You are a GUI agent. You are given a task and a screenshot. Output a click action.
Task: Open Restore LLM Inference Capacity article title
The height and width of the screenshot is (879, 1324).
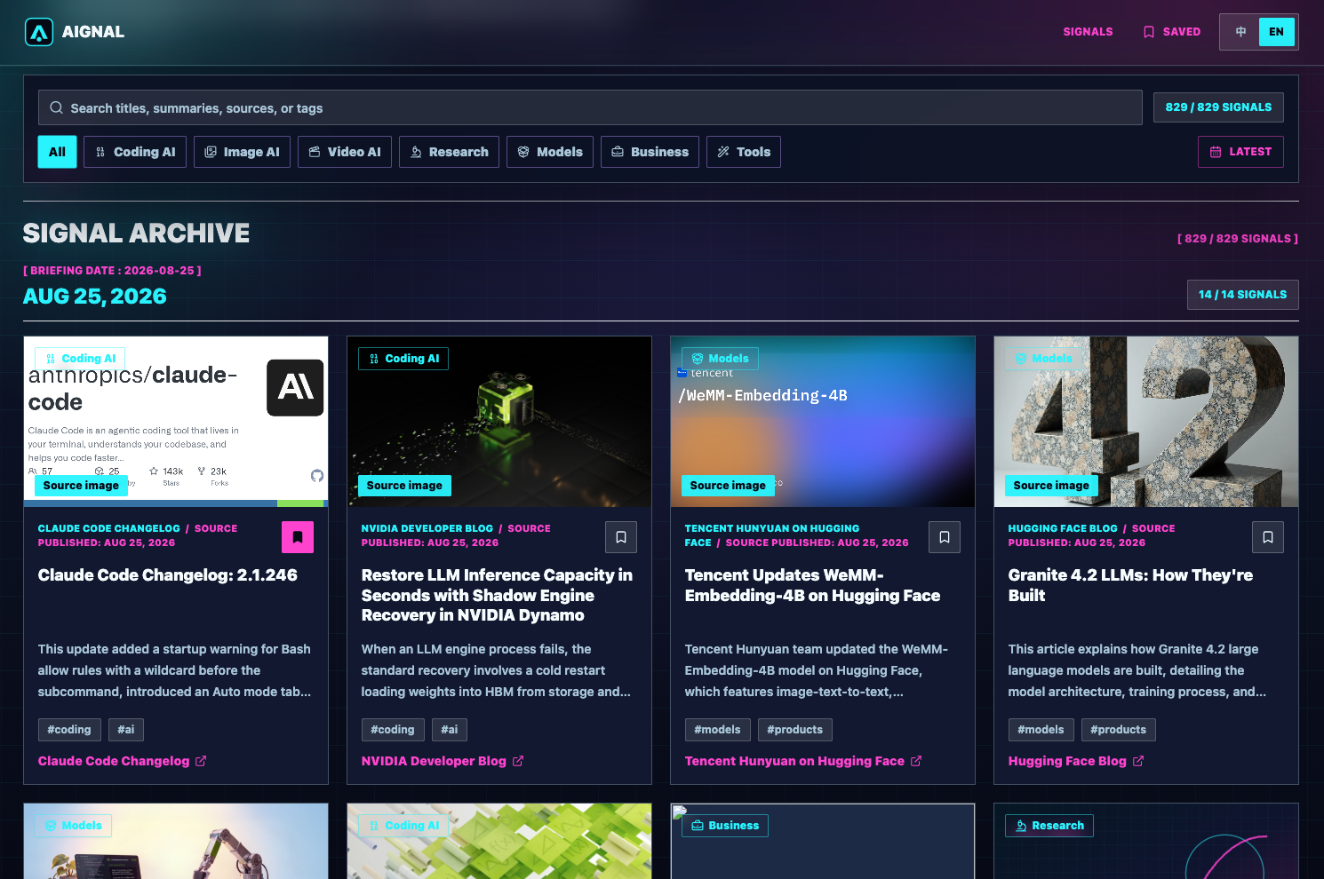498,595
